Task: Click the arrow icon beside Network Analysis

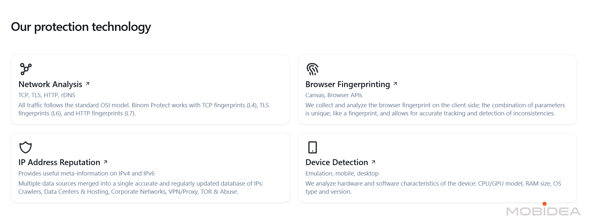Action: pos(87,84)
